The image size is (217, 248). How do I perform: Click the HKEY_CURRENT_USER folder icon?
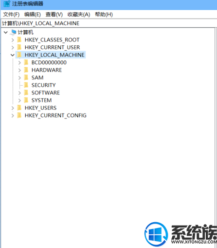(x=19, y=47)
